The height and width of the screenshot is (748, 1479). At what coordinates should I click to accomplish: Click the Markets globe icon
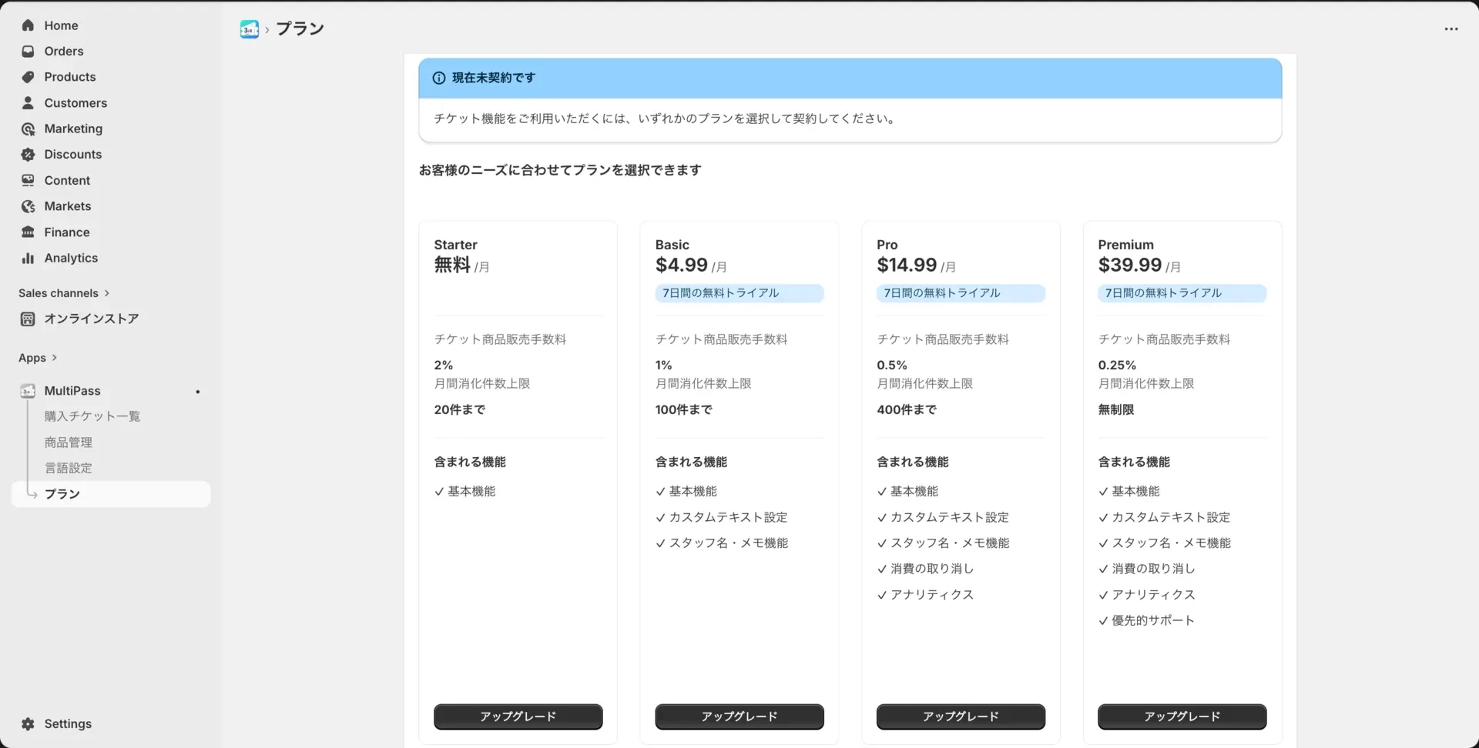[x=28, y=206]
